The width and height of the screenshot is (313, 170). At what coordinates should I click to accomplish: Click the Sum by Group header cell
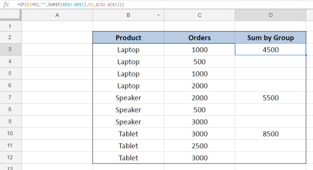(x=271, y=37)
